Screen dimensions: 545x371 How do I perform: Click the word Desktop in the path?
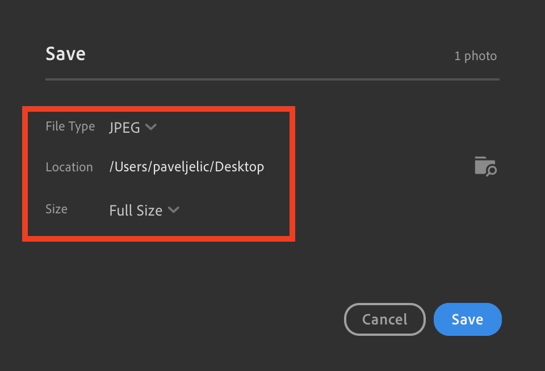(x=239, y=167)
